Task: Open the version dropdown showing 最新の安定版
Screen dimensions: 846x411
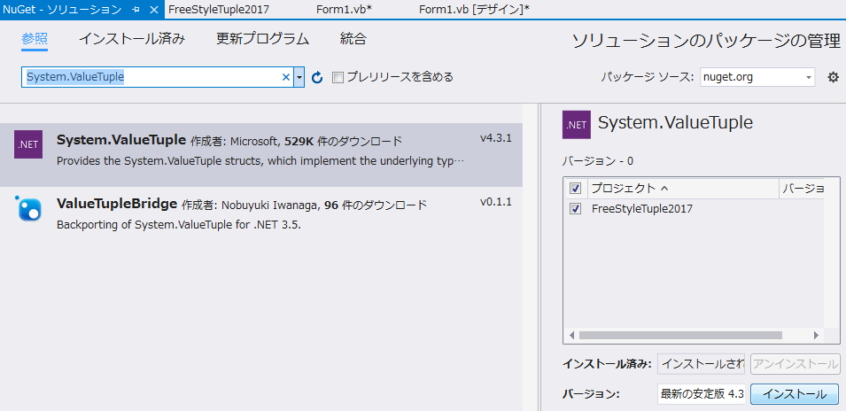Action: [x=701, y=394]
